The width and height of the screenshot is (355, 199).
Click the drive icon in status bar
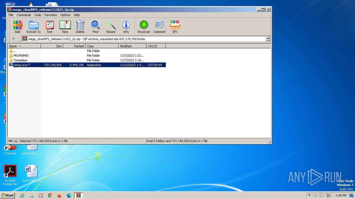(11, 141)
